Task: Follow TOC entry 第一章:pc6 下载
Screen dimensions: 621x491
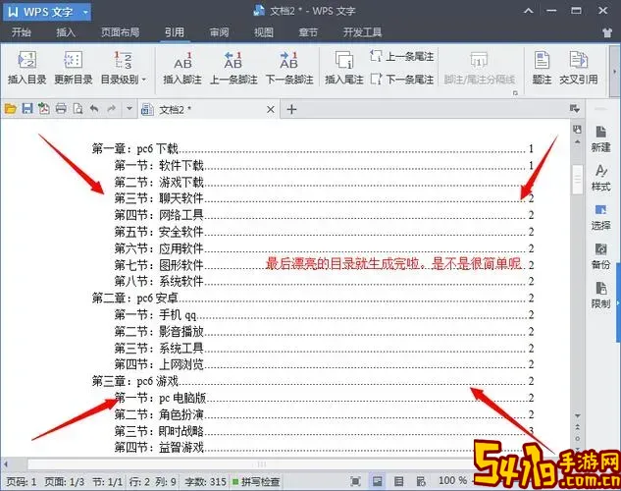Action: (313, 149)
